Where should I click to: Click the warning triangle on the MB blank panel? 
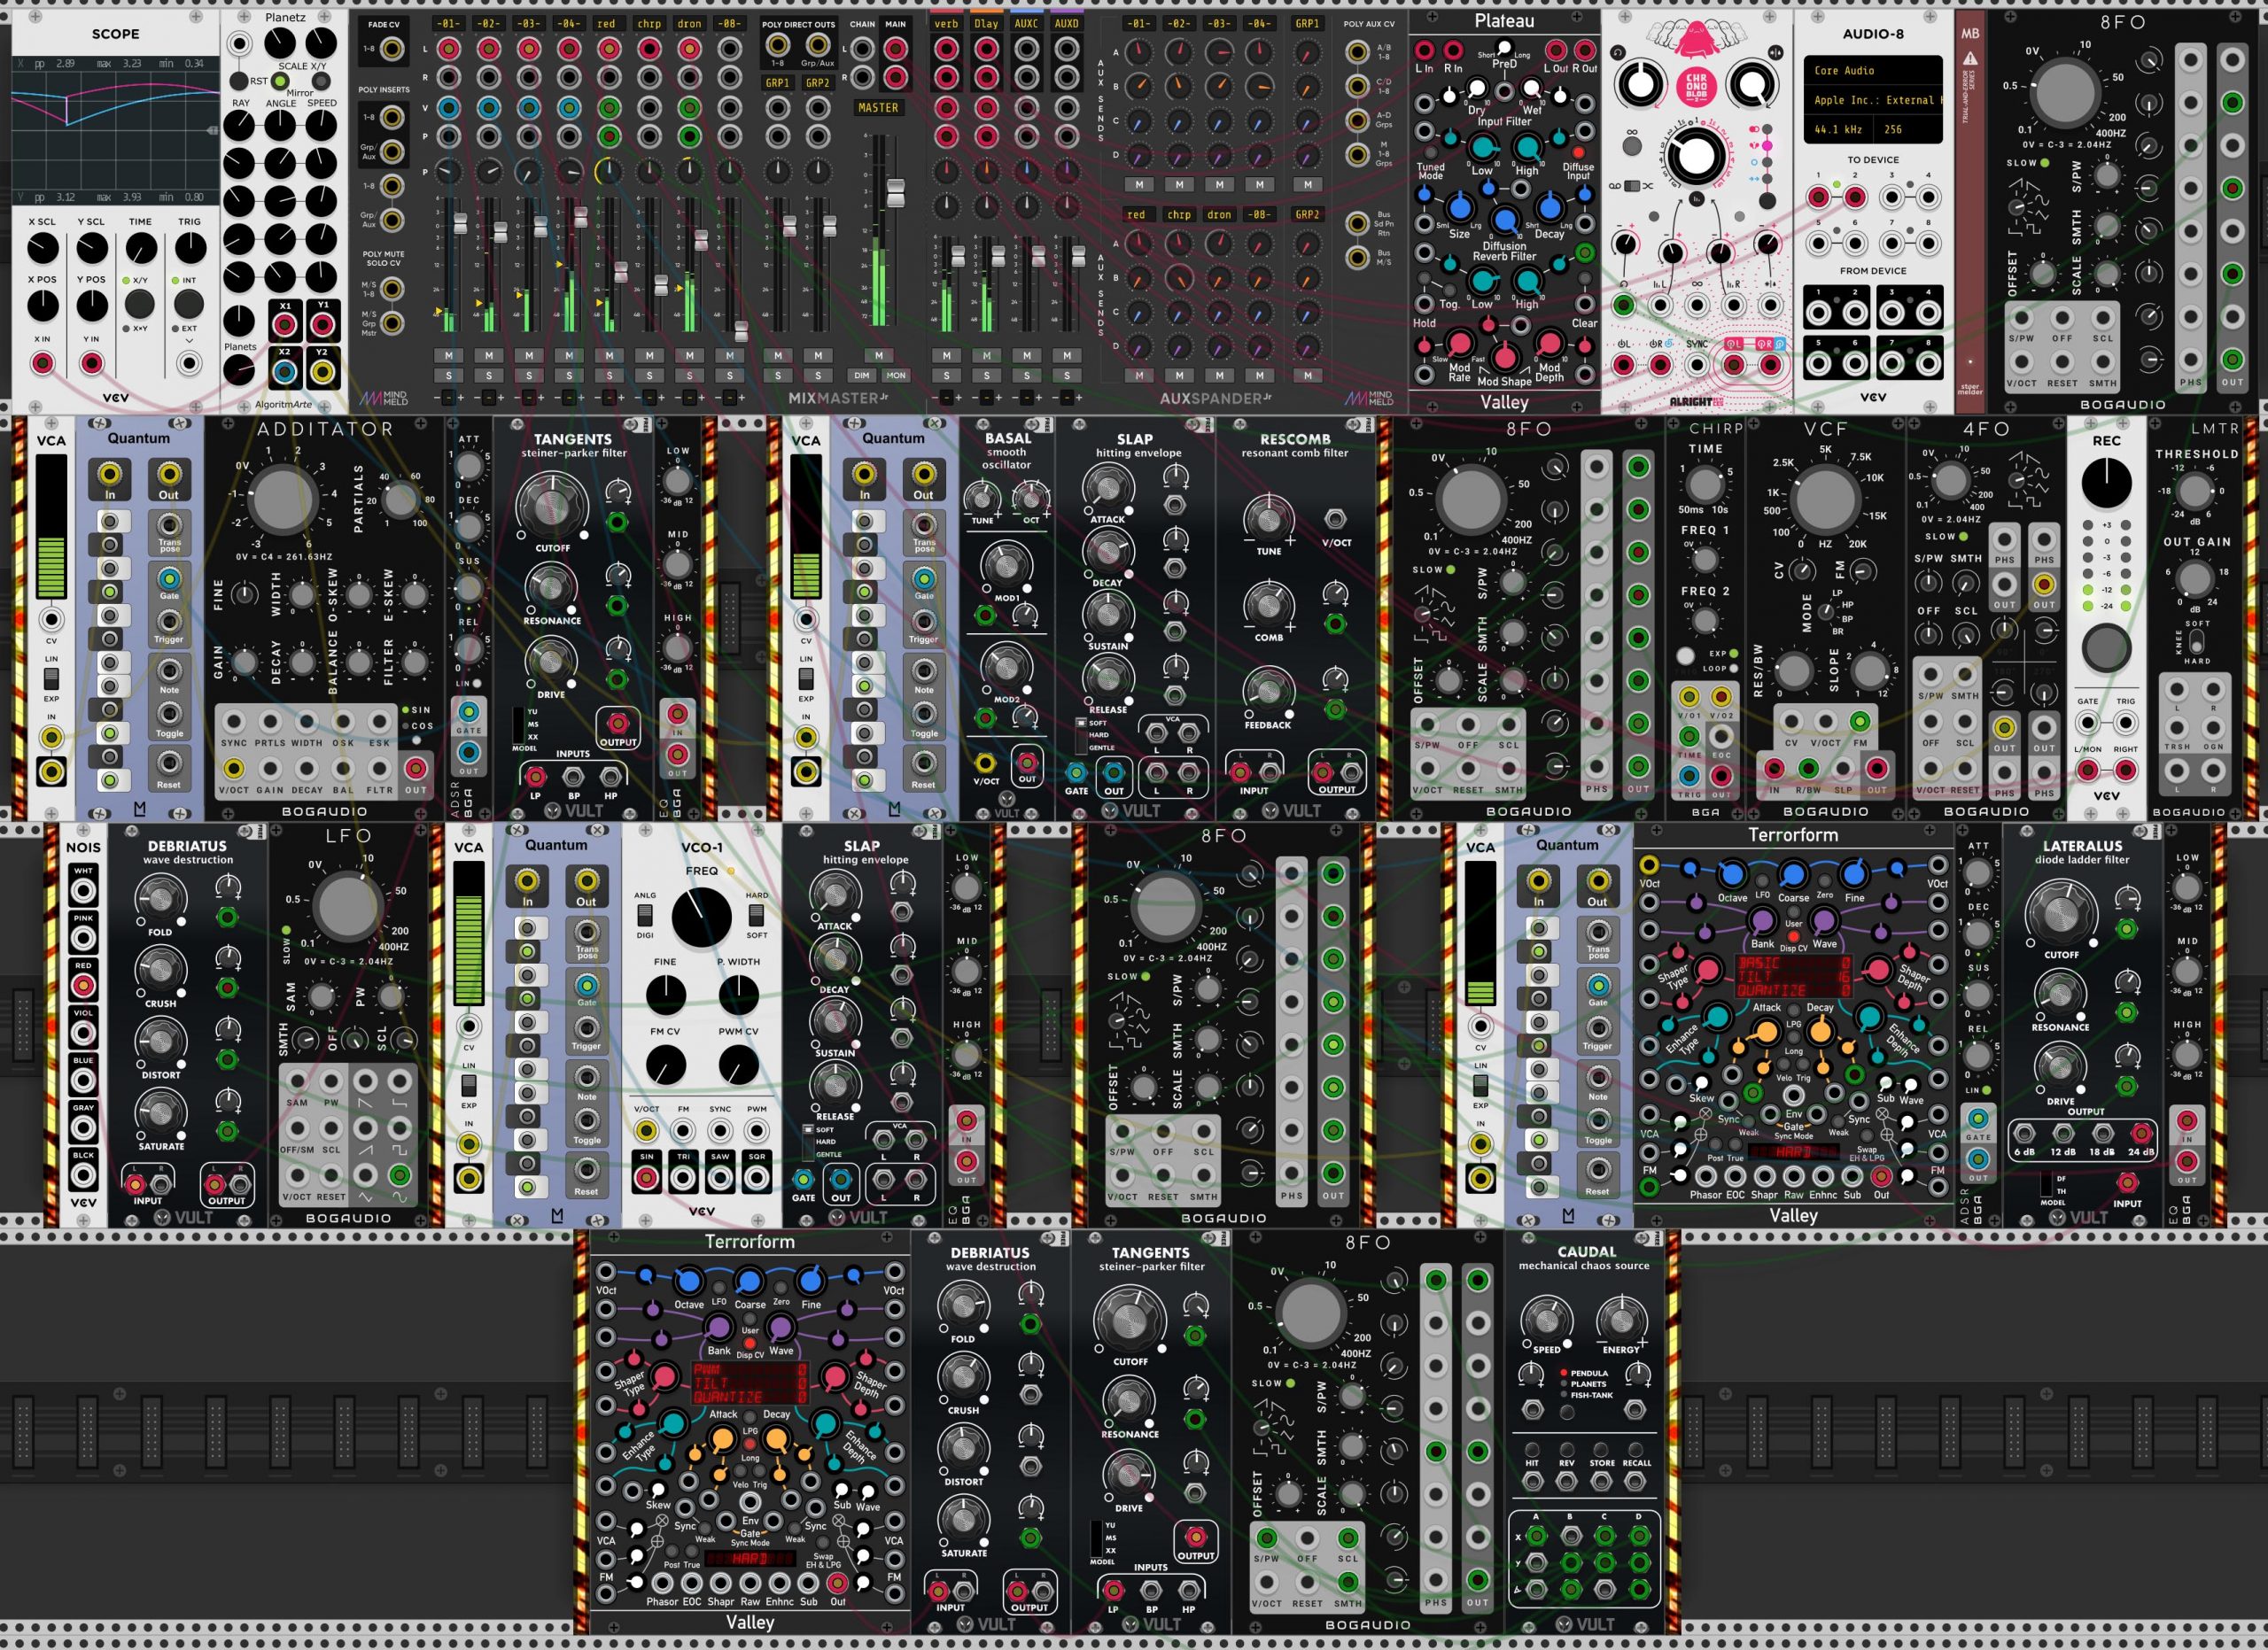pos(1969,59)
